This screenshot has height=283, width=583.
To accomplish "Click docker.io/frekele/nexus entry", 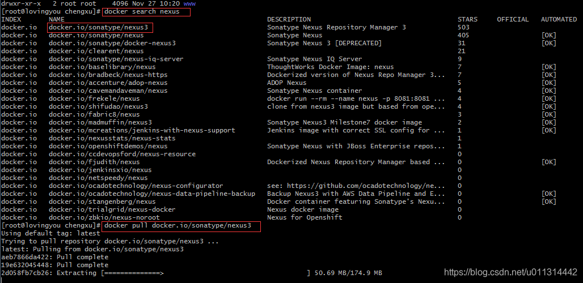I will (x=94, y=98).
